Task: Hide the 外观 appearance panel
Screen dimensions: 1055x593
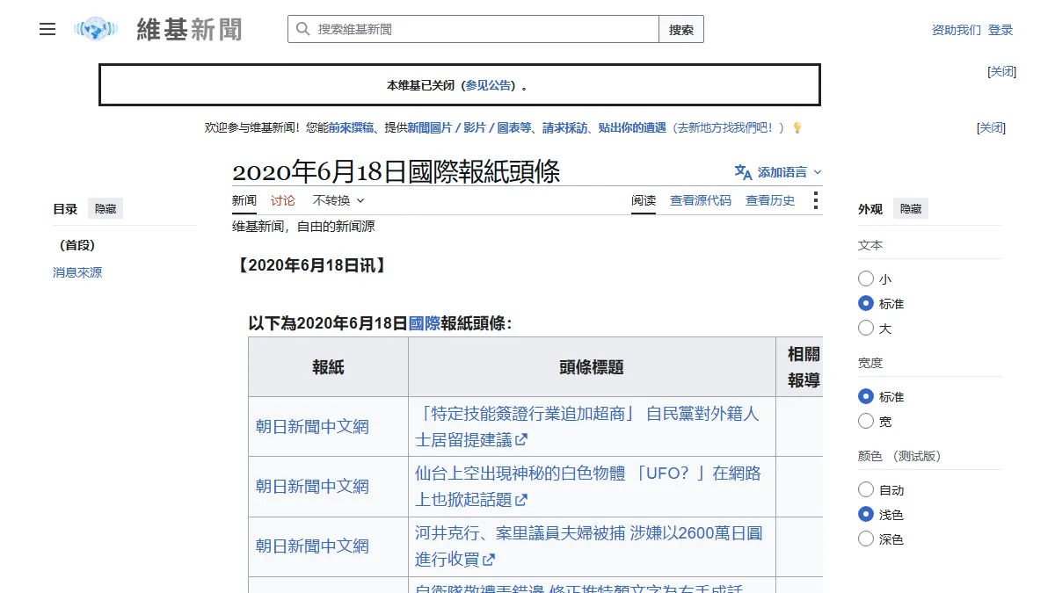Action: click(911, 209)
